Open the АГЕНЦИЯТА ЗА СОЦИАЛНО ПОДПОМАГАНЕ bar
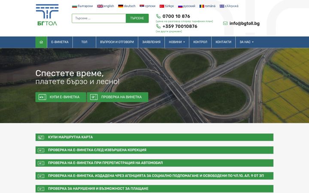 point(154,176)
